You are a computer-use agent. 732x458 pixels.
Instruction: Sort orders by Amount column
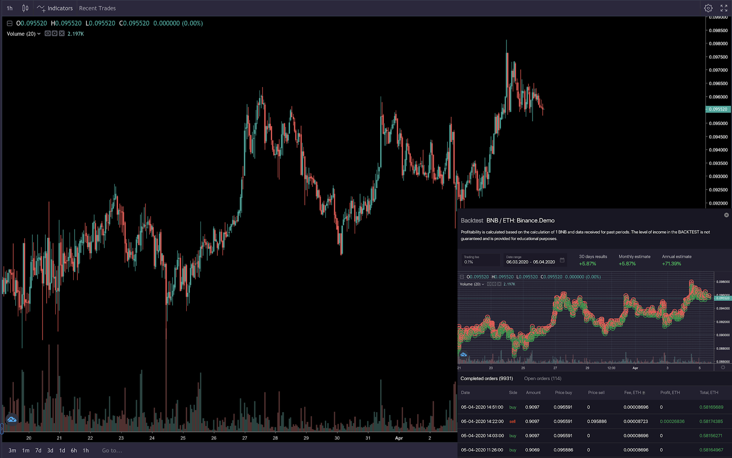[x=533, y=393]
